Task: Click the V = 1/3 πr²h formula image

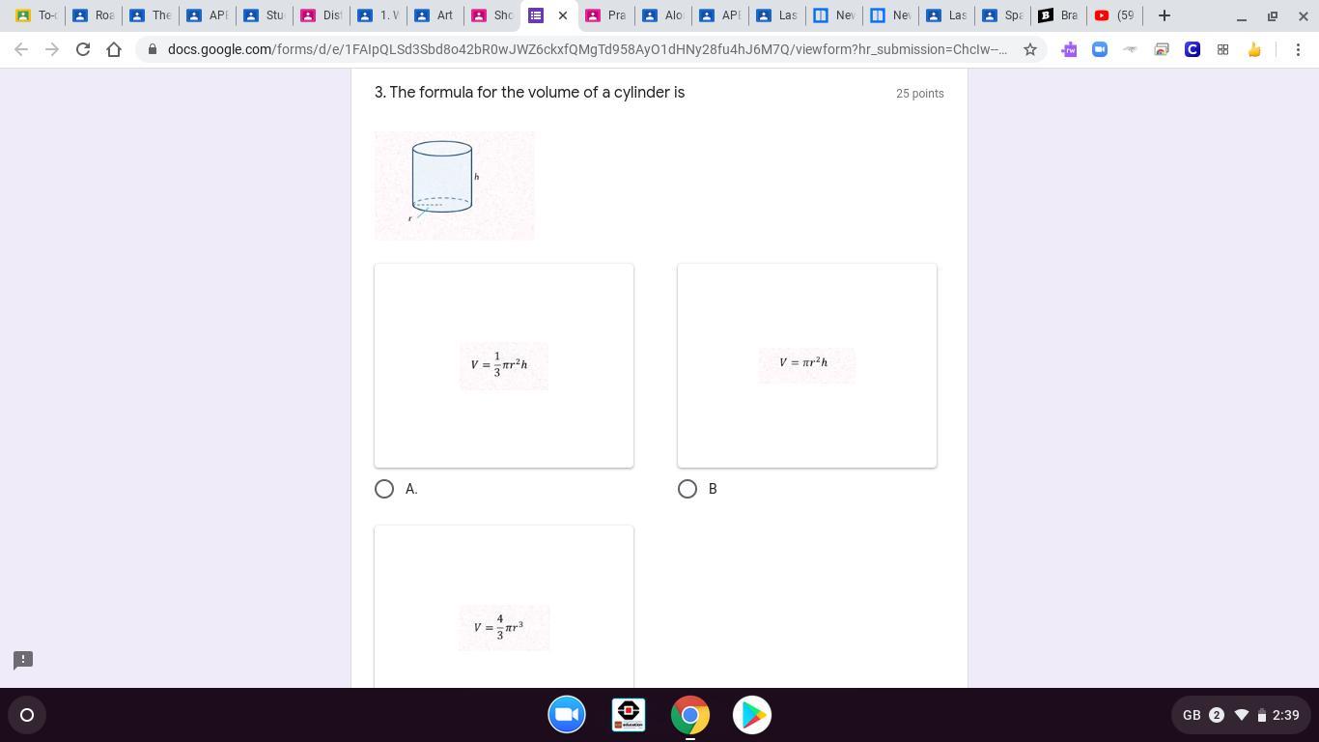Action: point(504,365)
